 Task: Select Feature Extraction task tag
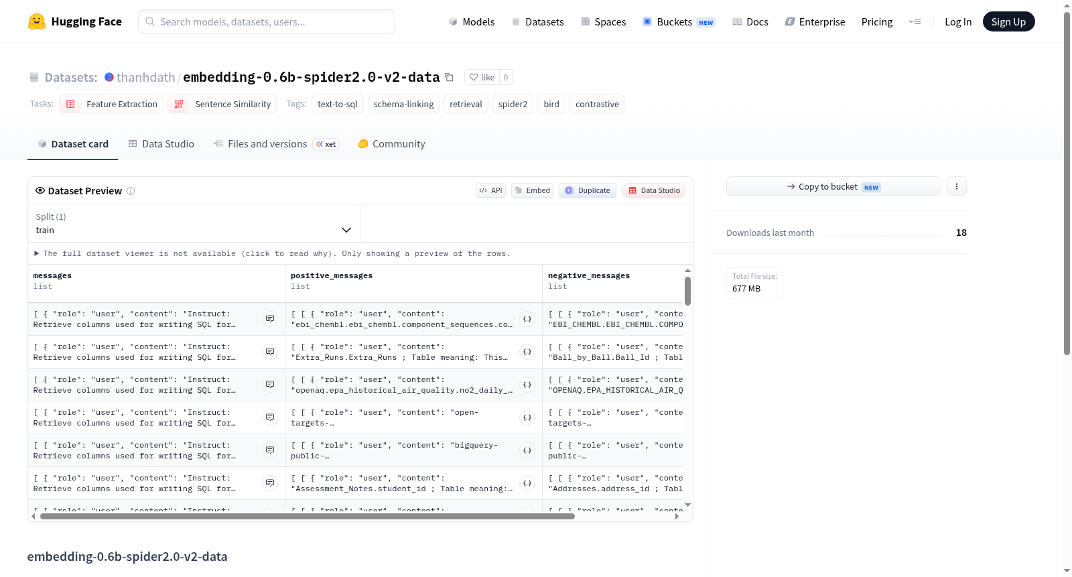coord(111,104)
